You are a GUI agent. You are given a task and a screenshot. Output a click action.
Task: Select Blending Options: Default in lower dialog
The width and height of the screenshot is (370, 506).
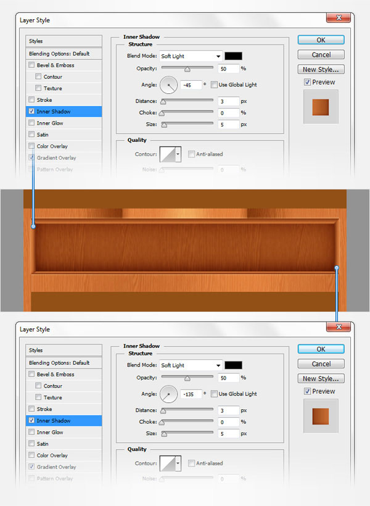click(64, 363)
